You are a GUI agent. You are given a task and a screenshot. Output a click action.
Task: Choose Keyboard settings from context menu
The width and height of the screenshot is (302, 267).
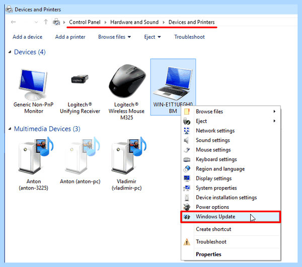(231, 159)
